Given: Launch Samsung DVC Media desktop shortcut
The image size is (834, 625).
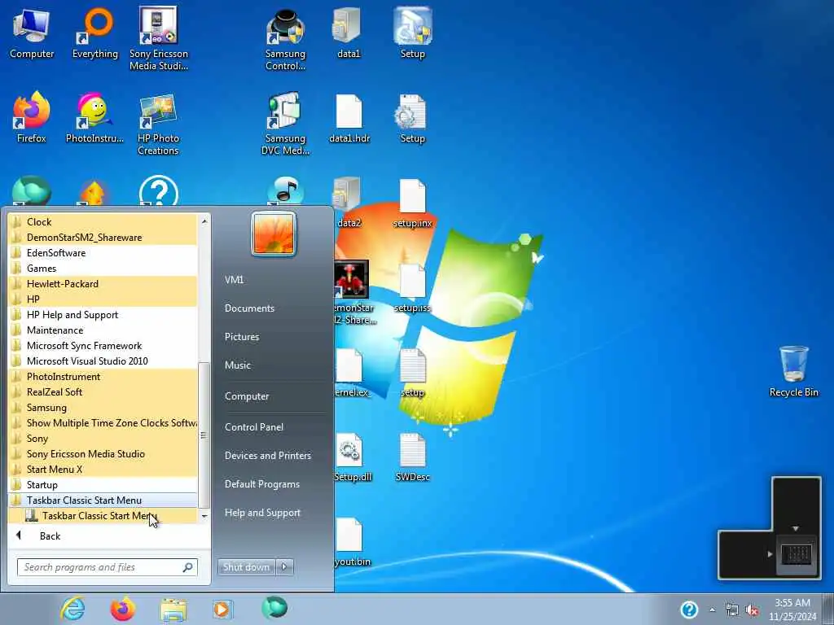Looking at the screenshot, I should point(285,124).
